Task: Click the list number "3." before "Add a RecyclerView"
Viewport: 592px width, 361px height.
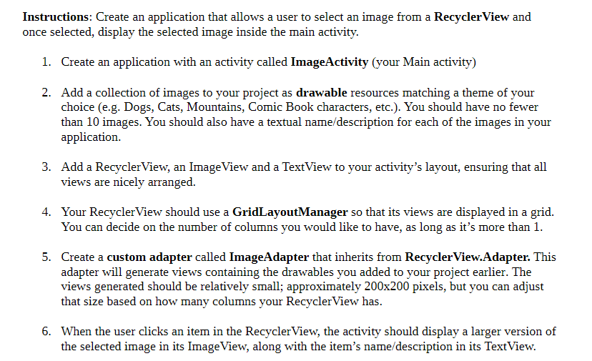Action: tap(46, 167)
